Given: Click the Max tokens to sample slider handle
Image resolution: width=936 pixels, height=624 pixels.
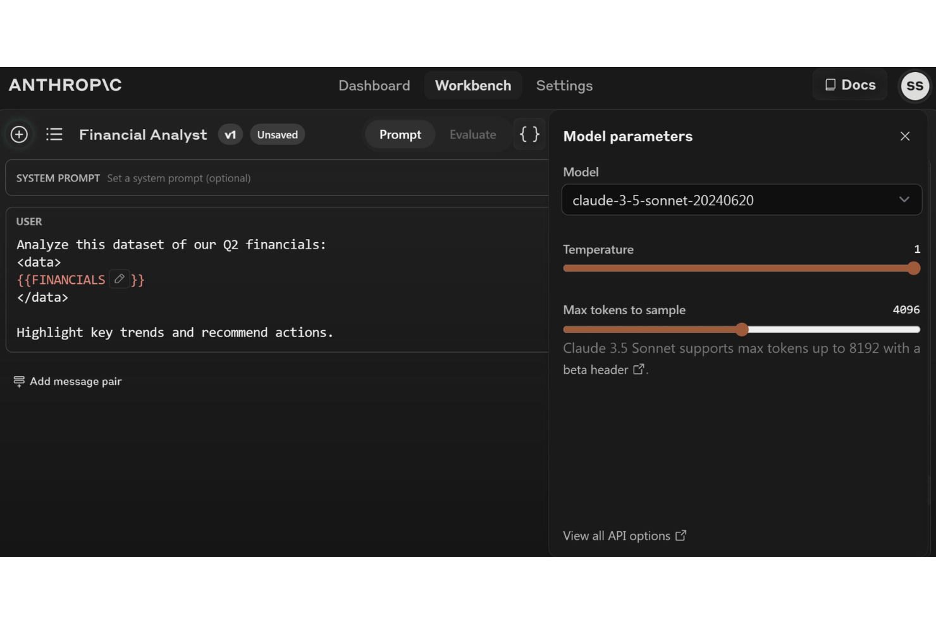Looking at the screenshot, I should [742, 329].
